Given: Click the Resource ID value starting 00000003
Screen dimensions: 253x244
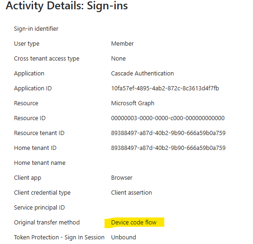Looking at the screenshot, I should [x=167, y=118].
